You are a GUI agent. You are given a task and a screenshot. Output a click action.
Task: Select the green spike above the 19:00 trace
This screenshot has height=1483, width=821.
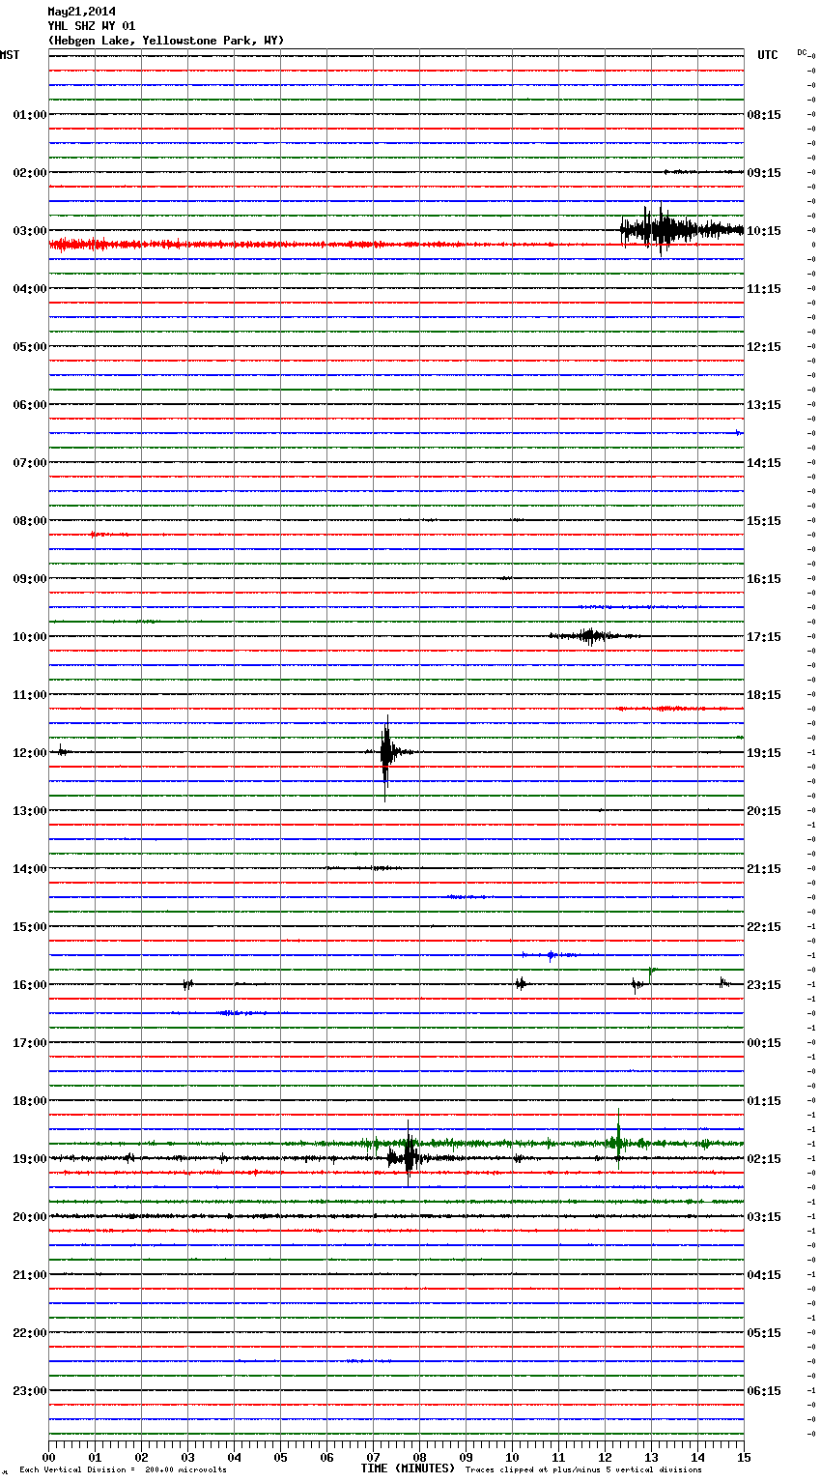pos(618,1139)
